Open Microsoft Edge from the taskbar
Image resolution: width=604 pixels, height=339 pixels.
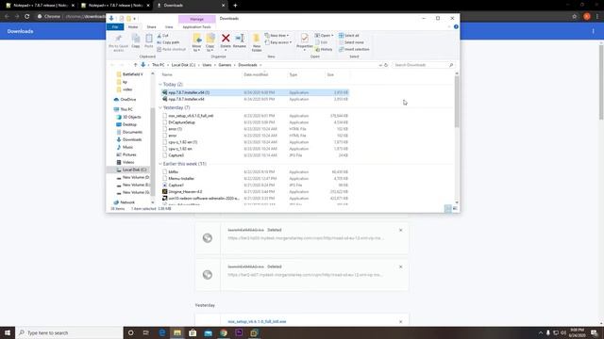162,332
